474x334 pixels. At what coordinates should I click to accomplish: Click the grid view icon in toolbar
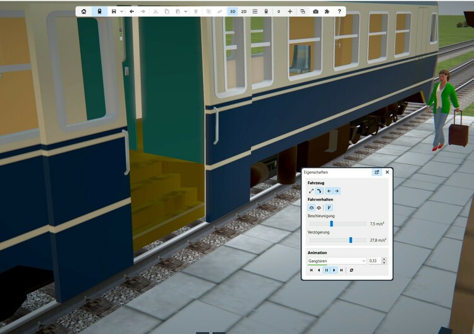[255, 11]
